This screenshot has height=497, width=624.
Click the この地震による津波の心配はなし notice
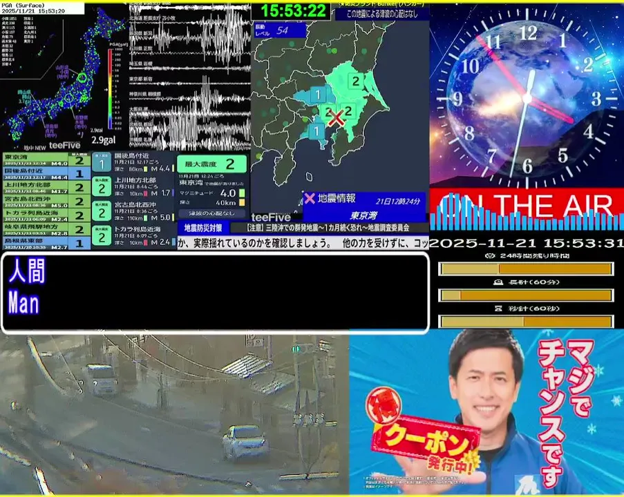point(382,14)
